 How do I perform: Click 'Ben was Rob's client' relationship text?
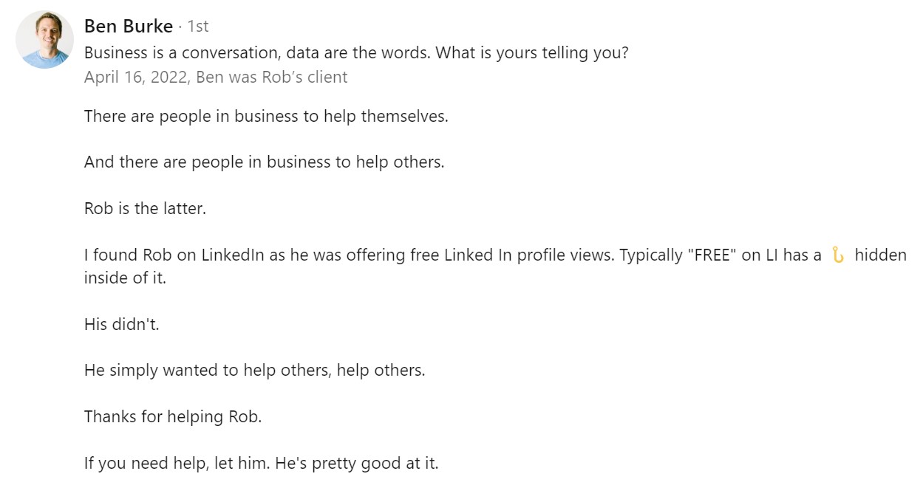(271, 77)
